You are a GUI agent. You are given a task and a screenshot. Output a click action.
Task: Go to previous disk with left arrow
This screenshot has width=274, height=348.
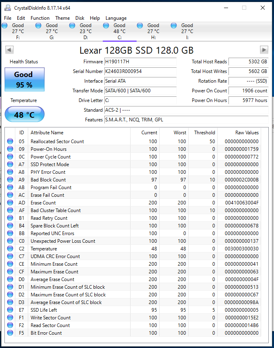9,50
